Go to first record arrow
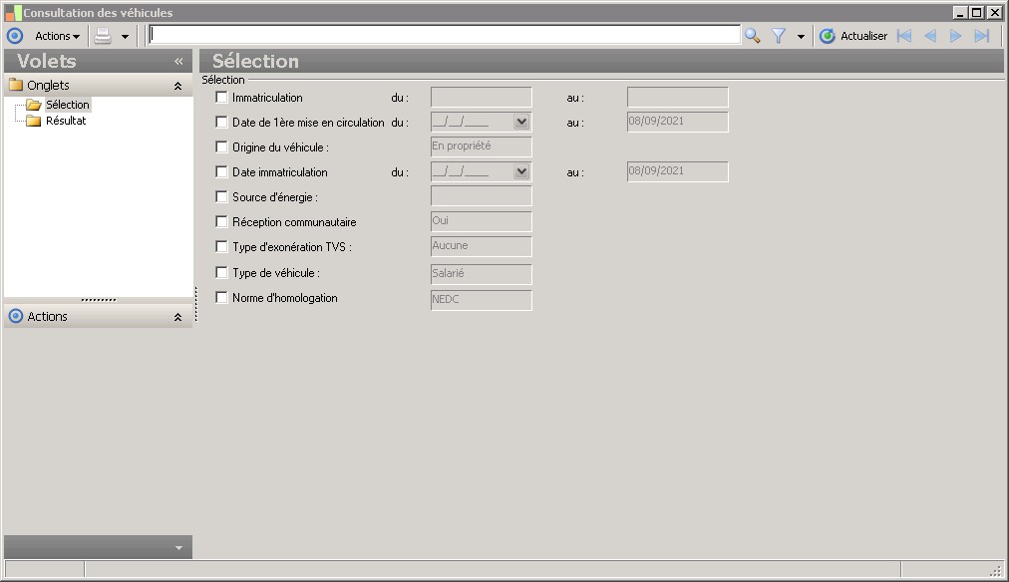 tap(904, 36)
